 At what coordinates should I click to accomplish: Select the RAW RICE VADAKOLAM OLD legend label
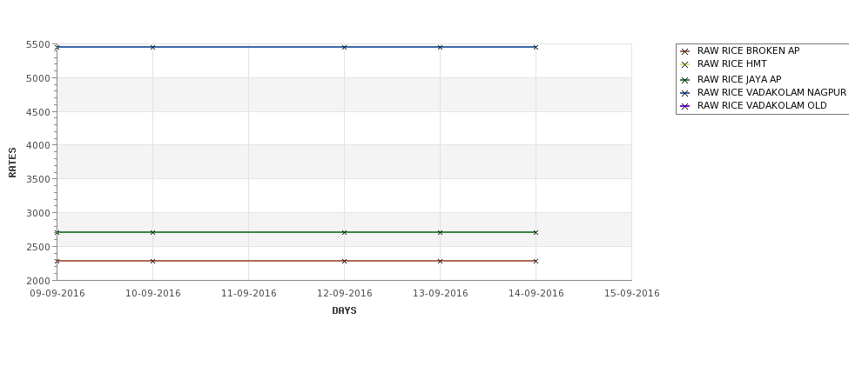coord(762,105)
